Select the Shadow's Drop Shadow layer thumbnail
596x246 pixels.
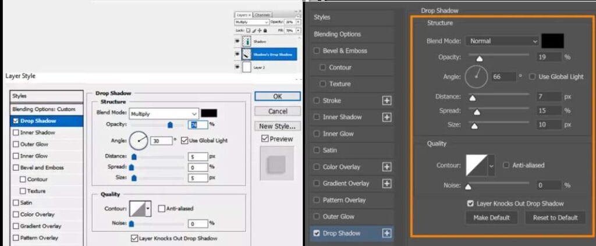click(x=247, y=54)
